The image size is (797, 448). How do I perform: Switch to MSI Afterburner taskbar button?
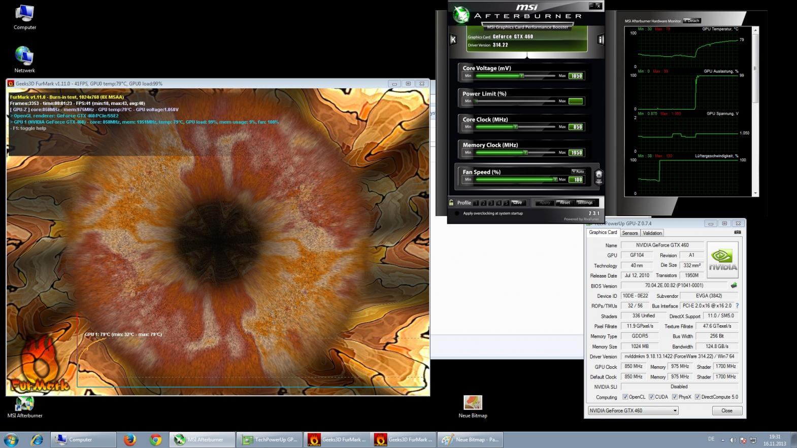pos(203,440)
